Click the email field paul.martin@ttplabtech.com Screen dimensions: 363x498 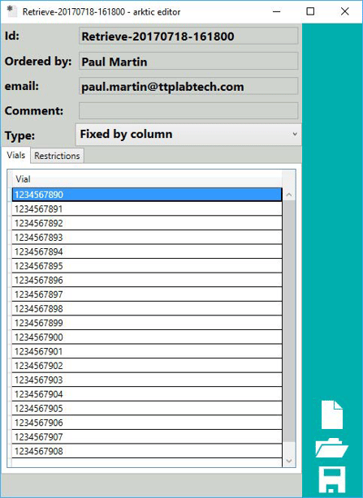[x=188, y=86]
